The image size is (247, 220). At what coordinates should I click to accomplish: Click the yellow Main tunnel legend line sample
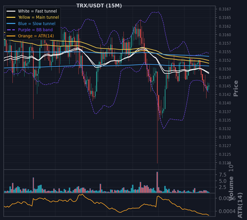point(11,17)
